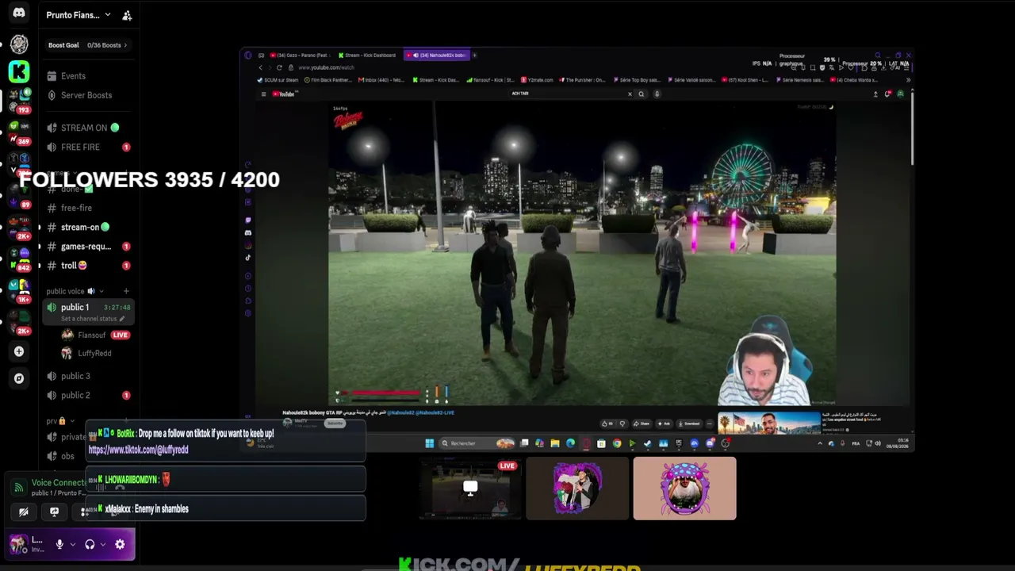
Task: Switch to Stream - Kick Dashboard tab
Action: [367, 56]
